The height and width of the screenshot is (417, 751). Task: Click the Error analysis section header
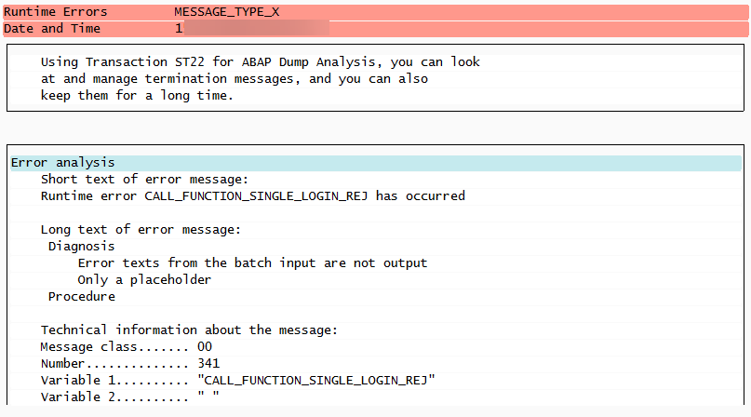62,163
